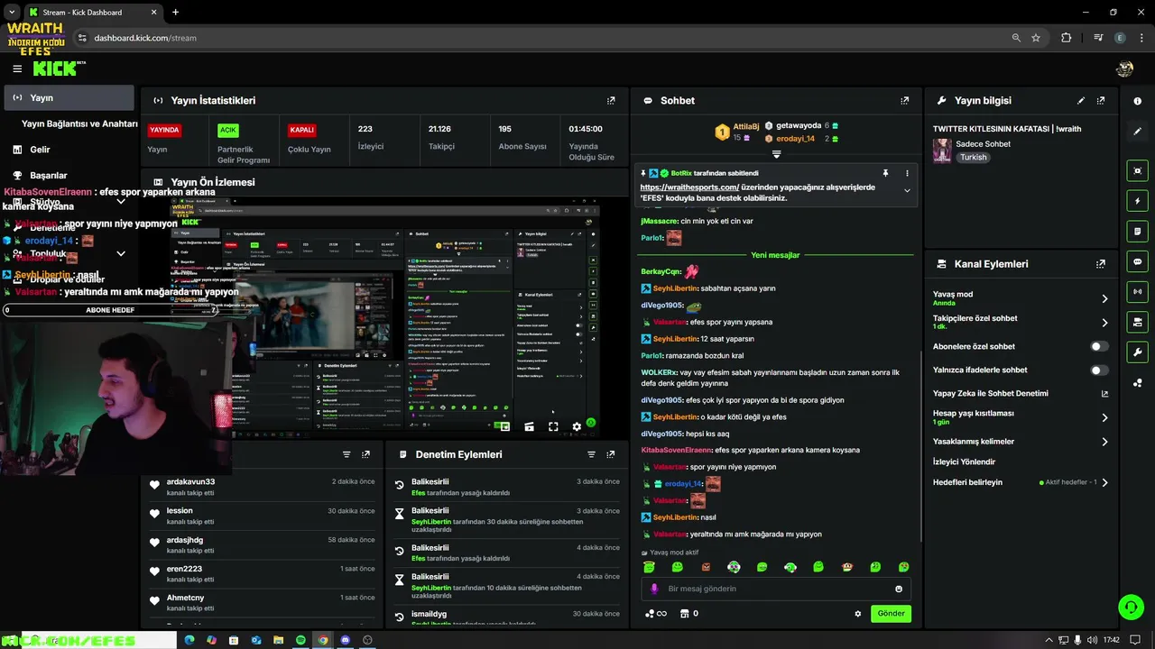Open the info icon in right sidebar
The image size is (1155, 649).
pos(1138,101)
